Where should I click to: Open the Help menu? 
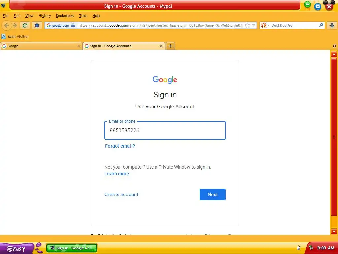[x=96, y=16]
